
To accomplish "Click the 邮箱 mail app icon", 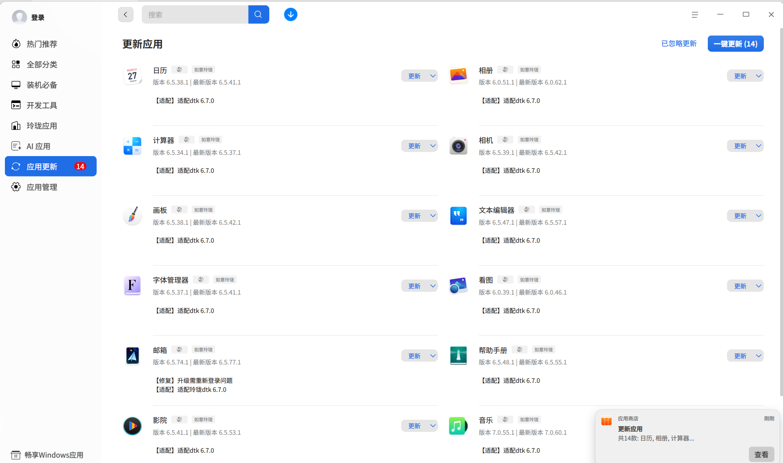I will (x=132, y=356).
